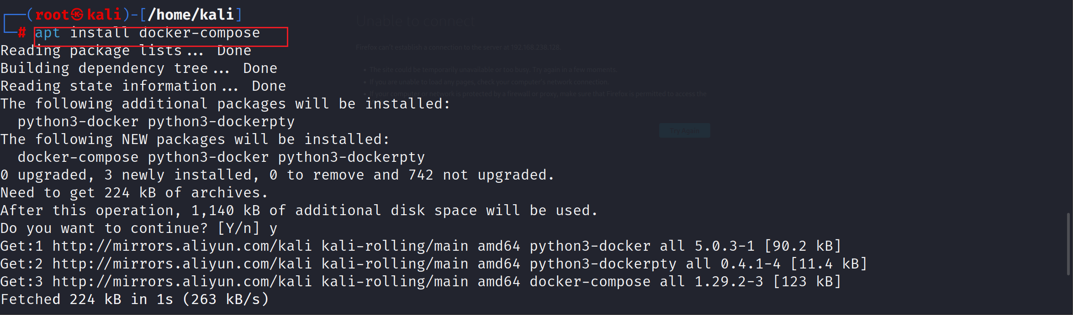Click 'Reading package lists' output line
Viewport: 1073px width, 315px height.
pos(126,51)
